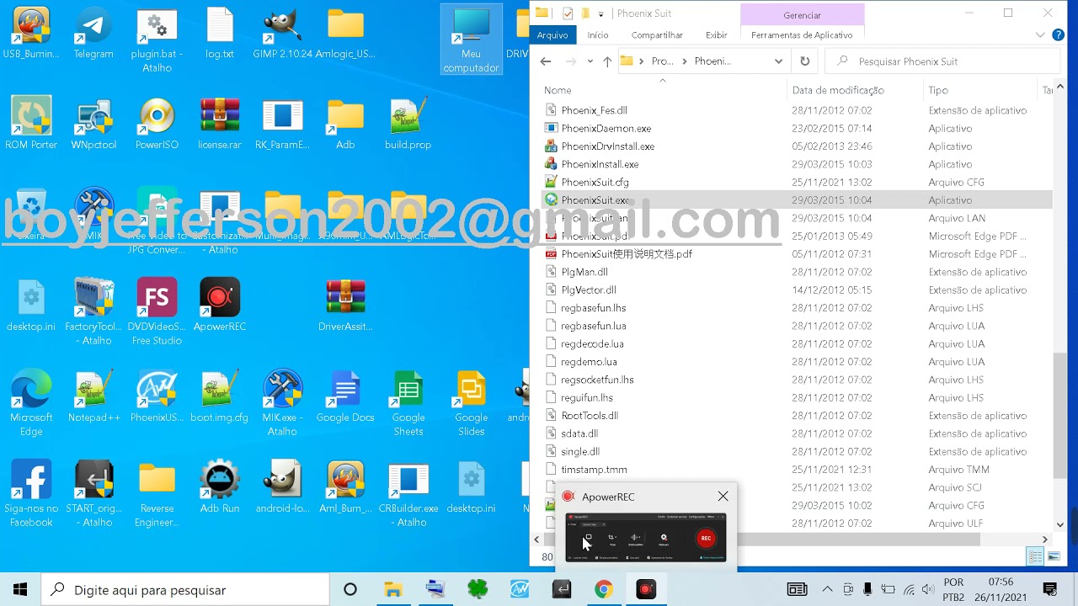The height and width of the screenshot is (606, 1078).
Task: Launch the CRBuilder.exe shortcut
Action: (x=408, y=493)
